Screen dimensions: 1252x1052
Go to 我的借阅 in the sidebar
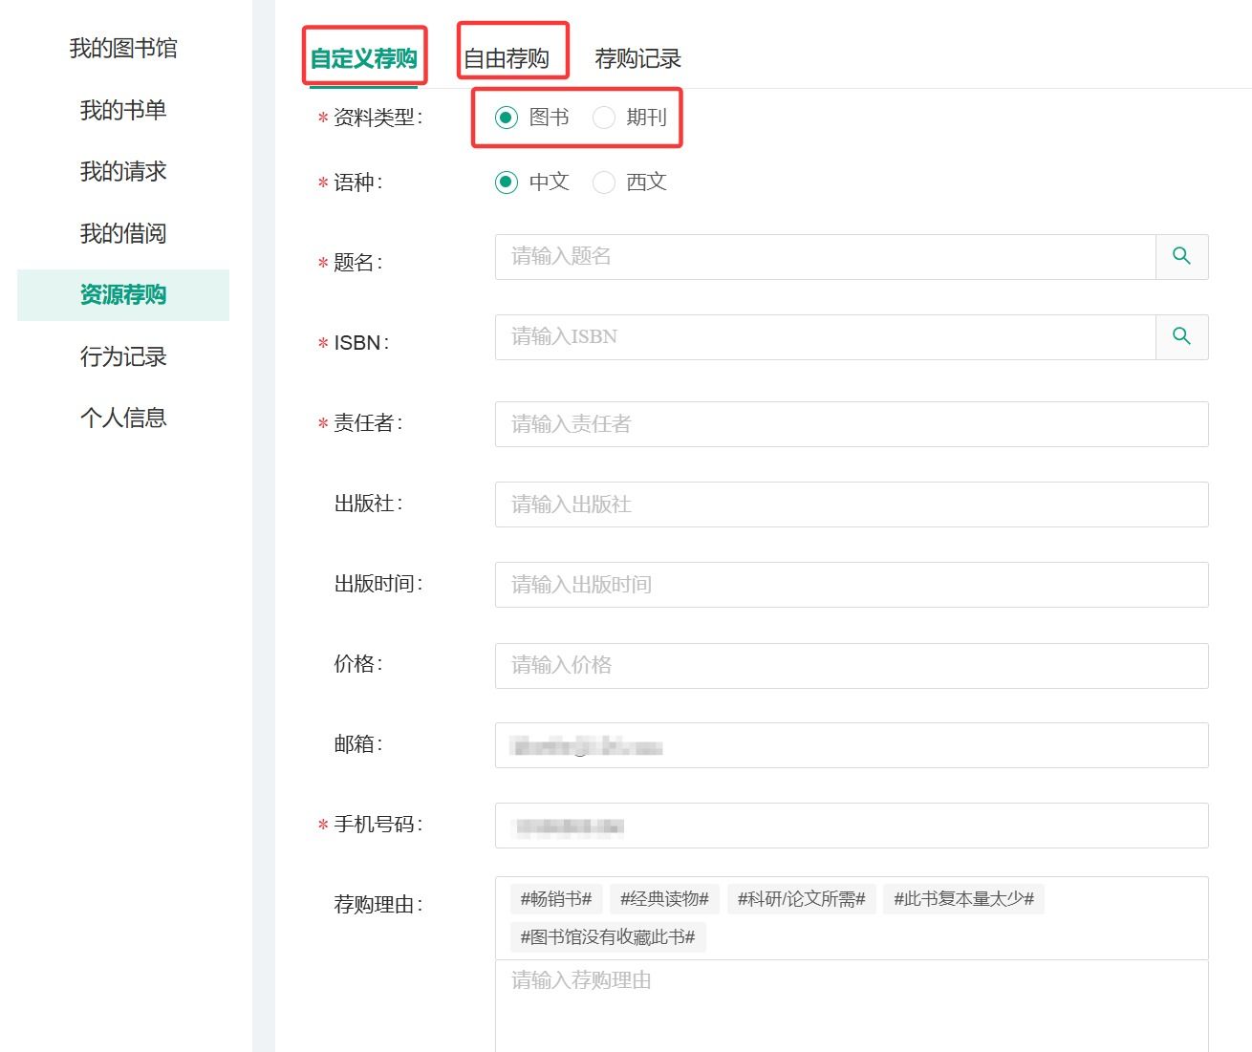123,234
